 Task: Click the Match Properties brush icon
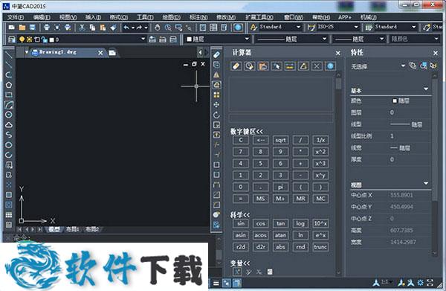point(113,28)
